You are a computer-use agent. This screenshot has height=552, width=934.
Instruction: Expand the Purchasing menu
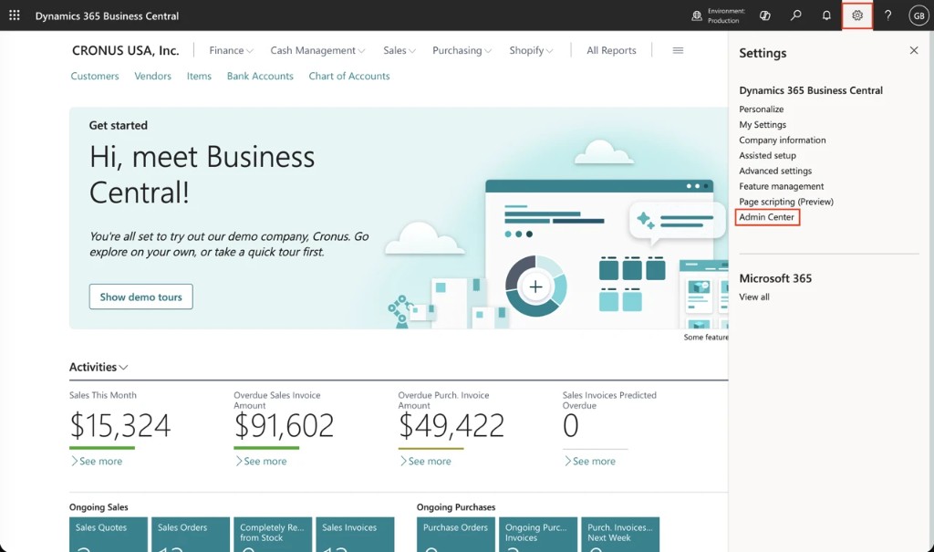click(x=462, y=51)
